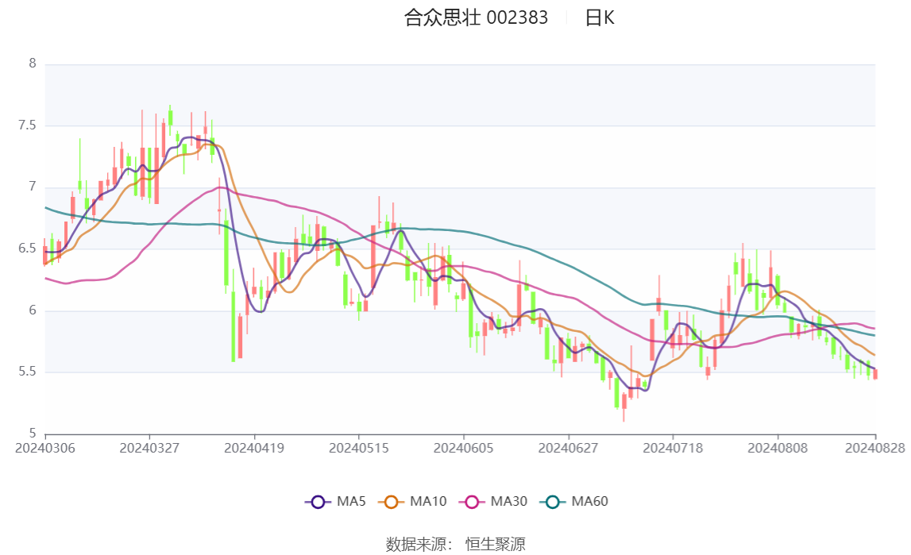Click the y-axis value 8
The height and width of the screenshot is (555, 911).
pyautogui.click(x=33, y=64)
